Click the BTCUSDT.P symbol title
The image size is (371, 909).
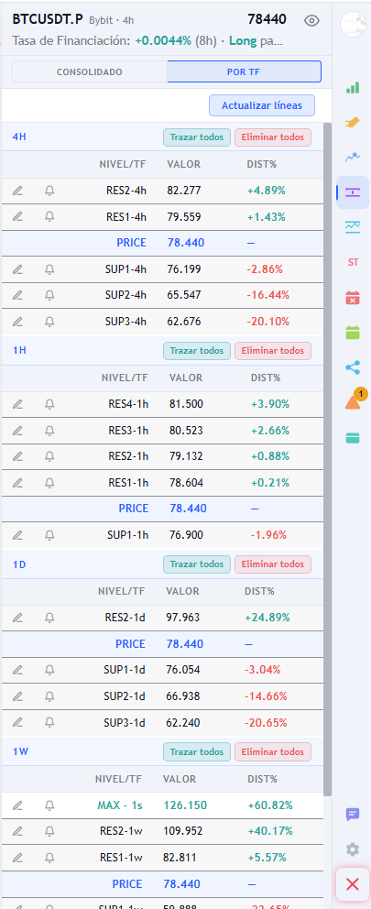48,19
